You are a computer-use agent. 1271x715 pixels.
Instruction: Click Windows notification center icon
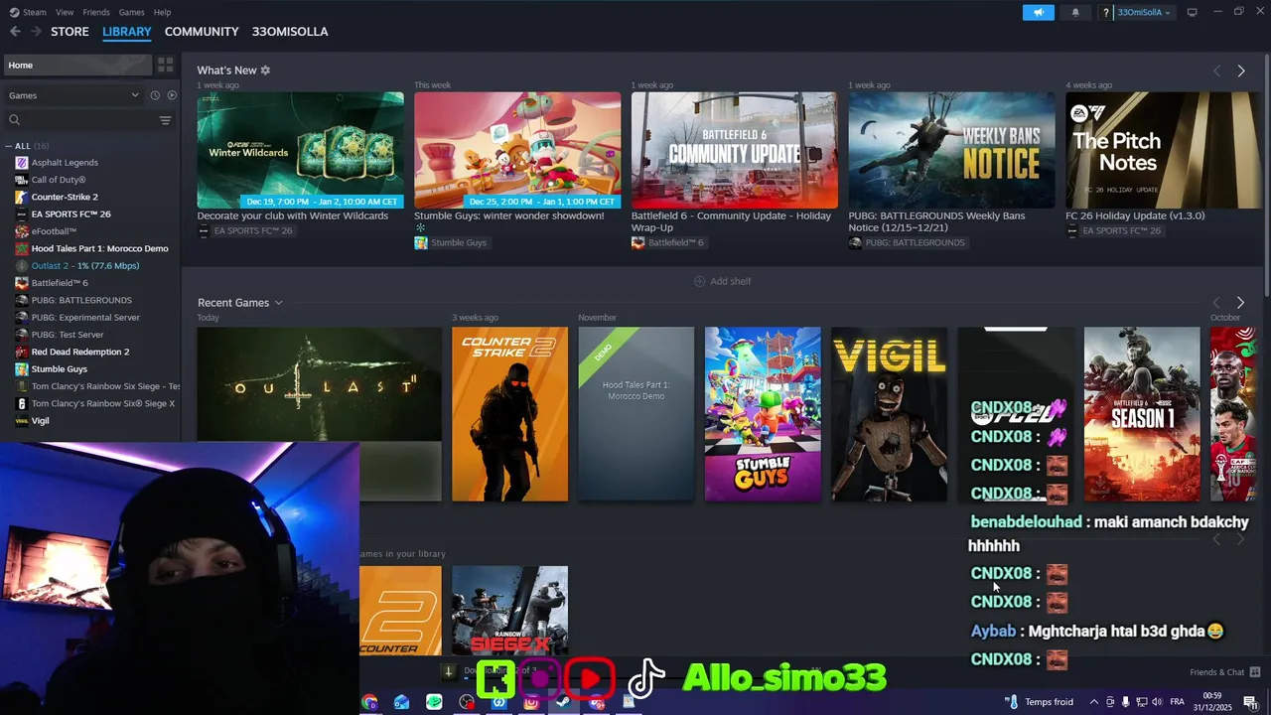(x=1250, y=702)
